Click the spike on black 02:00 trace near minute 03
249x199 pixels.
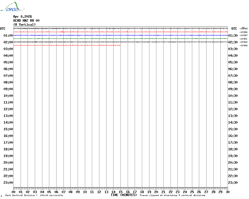click(36, 42)
